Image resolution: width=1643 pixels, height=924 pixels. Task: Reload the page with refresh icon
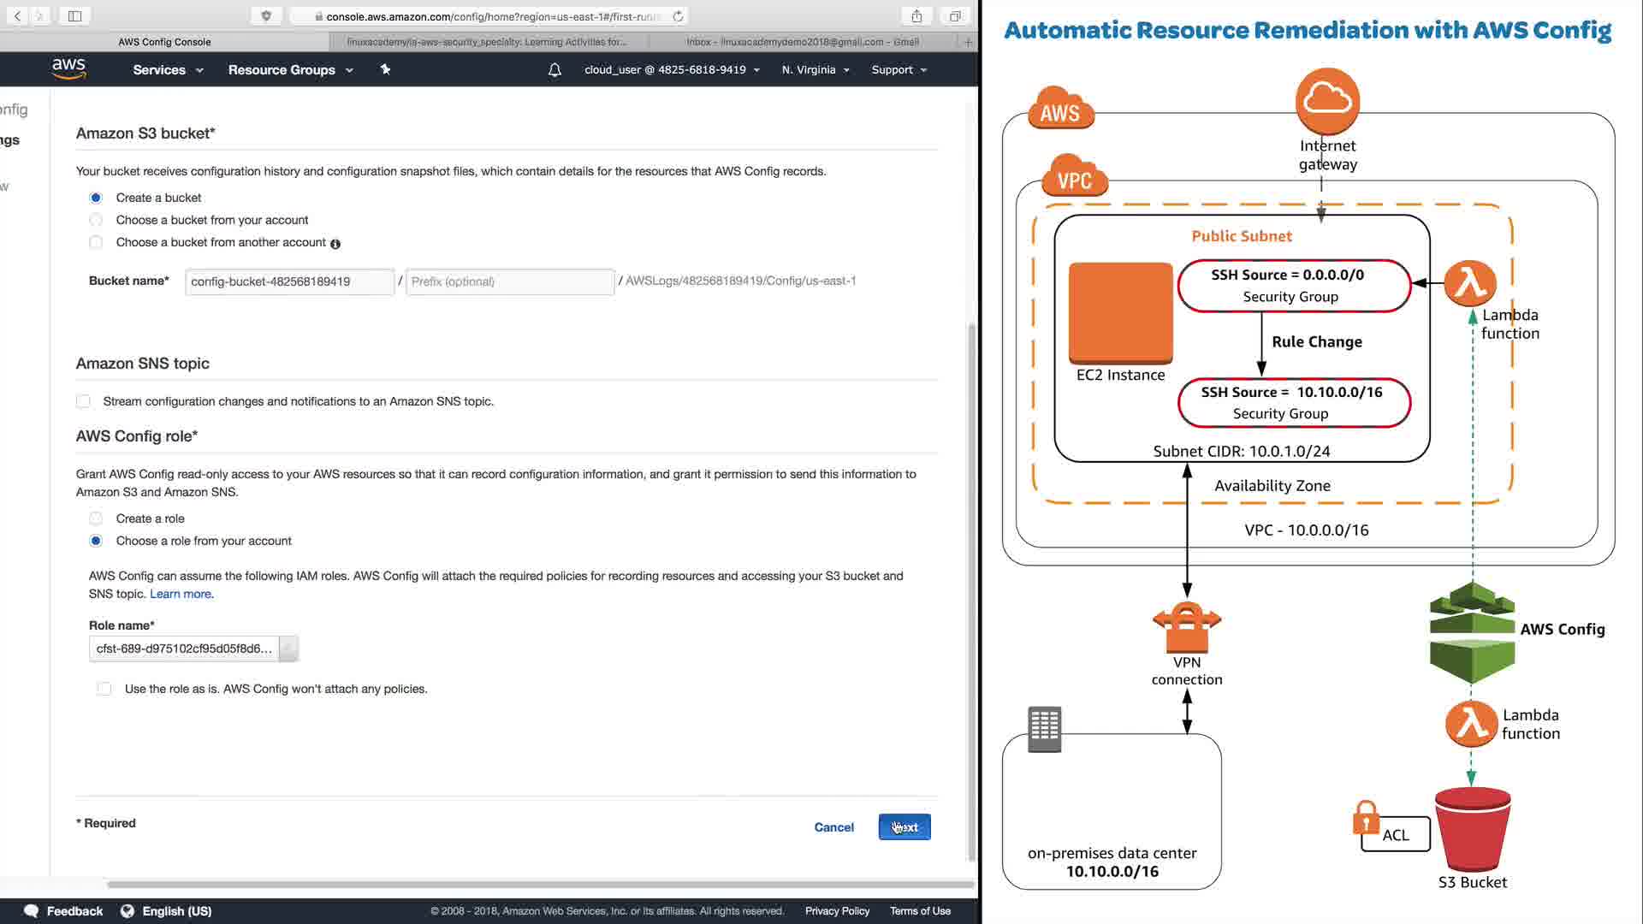pos(679,16)
